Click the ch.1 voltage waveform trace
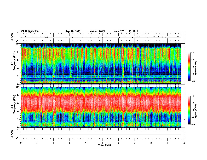 click(x=101, y=37)
